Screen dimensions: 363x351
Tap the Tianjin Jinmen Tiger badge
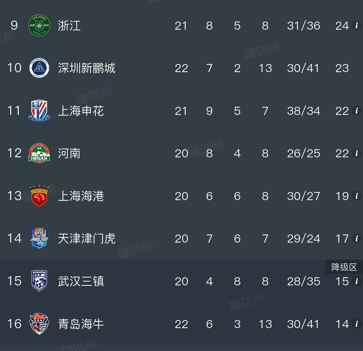[39, 238]
